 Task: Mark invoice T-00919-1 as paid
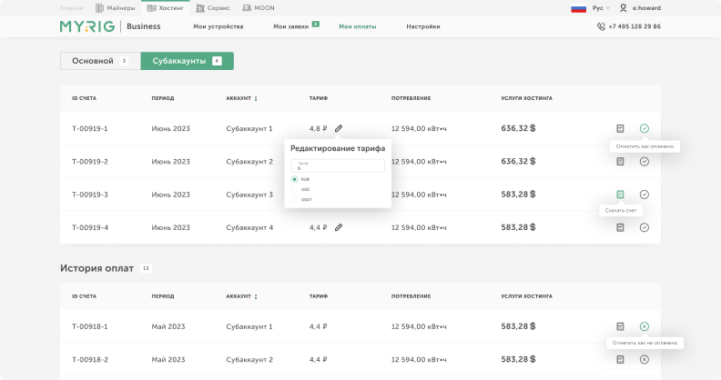645,128
